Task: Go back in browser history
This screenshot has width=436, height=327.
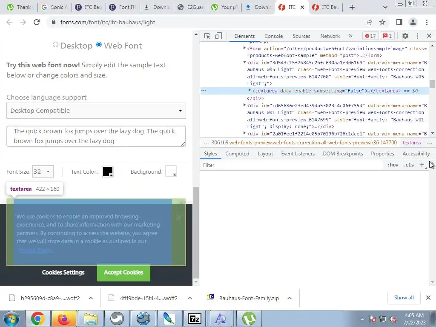Action: [x=9, y=22]
